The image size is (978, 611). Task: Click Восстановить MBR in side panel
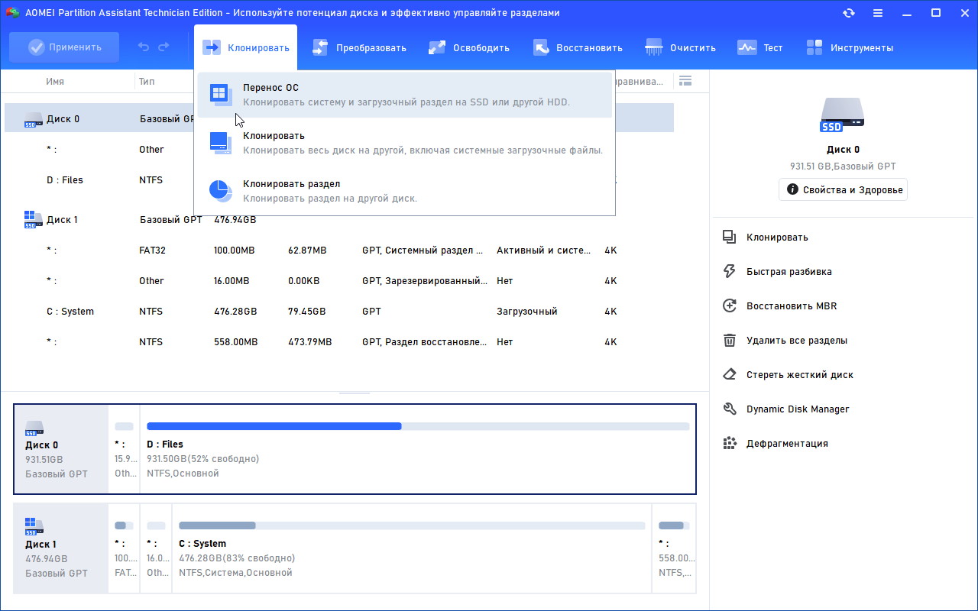pyautogui.click(x=792, y=306)
